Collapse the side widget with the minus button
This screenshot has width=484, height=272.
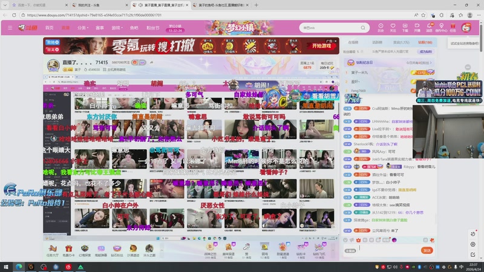click(468, 67)
